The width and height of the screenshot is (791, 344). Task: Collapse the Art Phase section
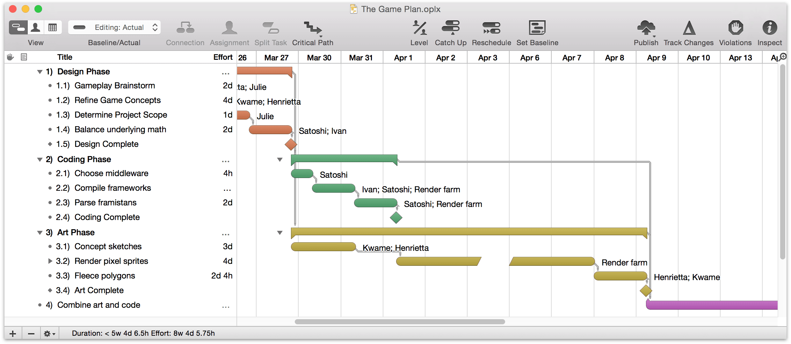(x=39, y=232)
